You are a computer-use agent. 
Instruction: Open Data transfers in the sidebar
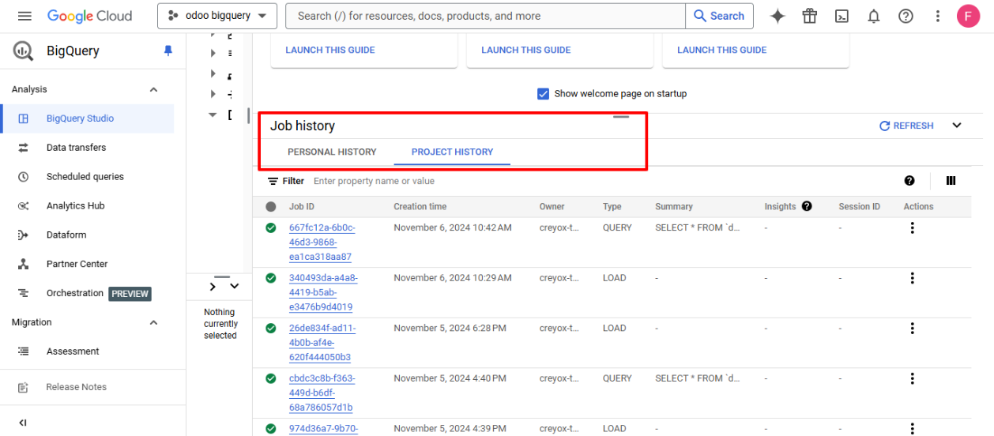76,148
